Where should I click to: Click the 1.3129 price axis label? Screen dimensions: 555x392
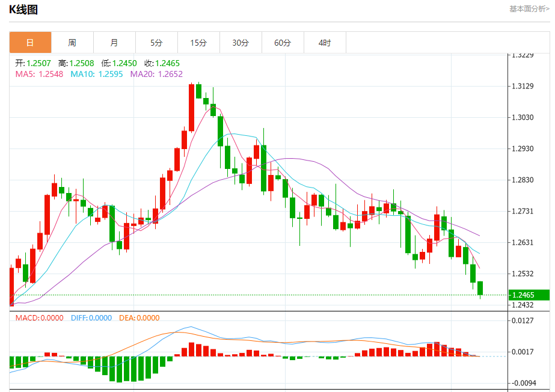(x=523, y=86)
